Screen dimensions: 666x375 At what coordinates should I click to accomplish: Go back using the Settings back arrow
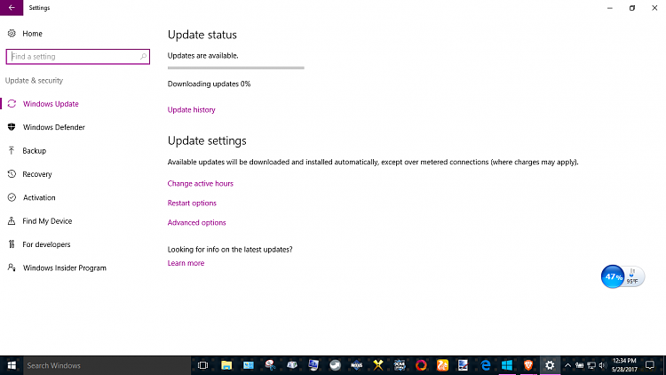[x=12, y=8]
